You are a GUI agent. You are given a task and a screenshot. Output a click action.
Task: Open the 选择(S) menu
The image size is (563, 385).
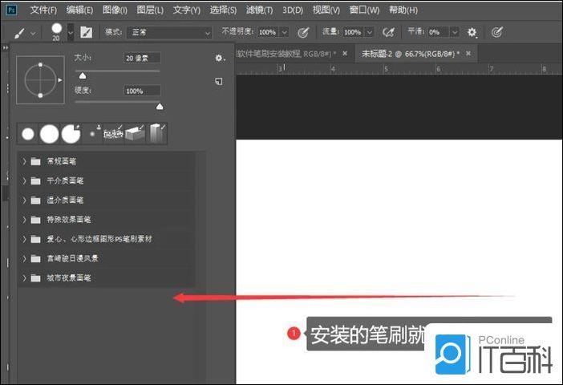pyautogui.click(x=223, y=10)
